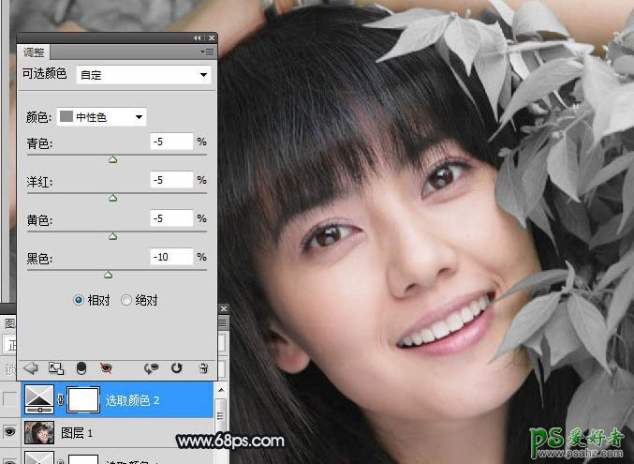Click the view previous state icon
The width and height of the screenshot is (634, 464).
point(151,368)
